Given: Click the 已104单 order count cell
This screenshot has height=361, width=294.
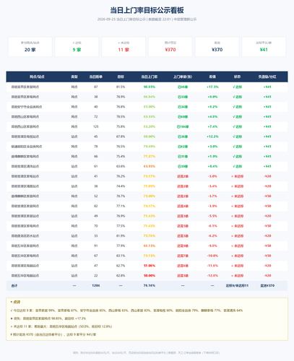Looking at the screenshot, I should (183, 126).
